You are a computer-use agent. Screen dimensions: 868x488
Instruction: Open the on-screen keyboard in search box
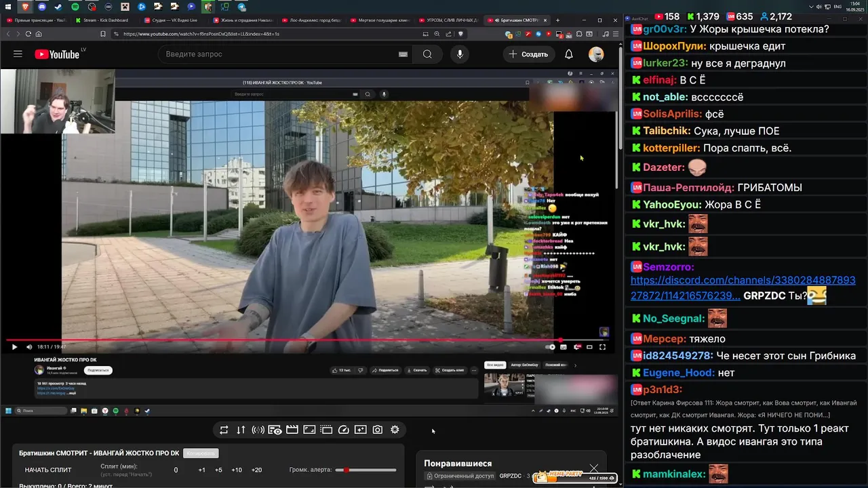(403, 54)
